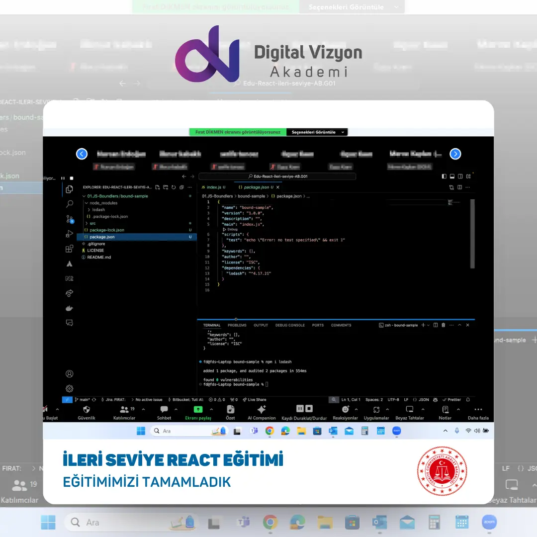
Task: Open the Extensions view icon
Action: coord(70,249)
